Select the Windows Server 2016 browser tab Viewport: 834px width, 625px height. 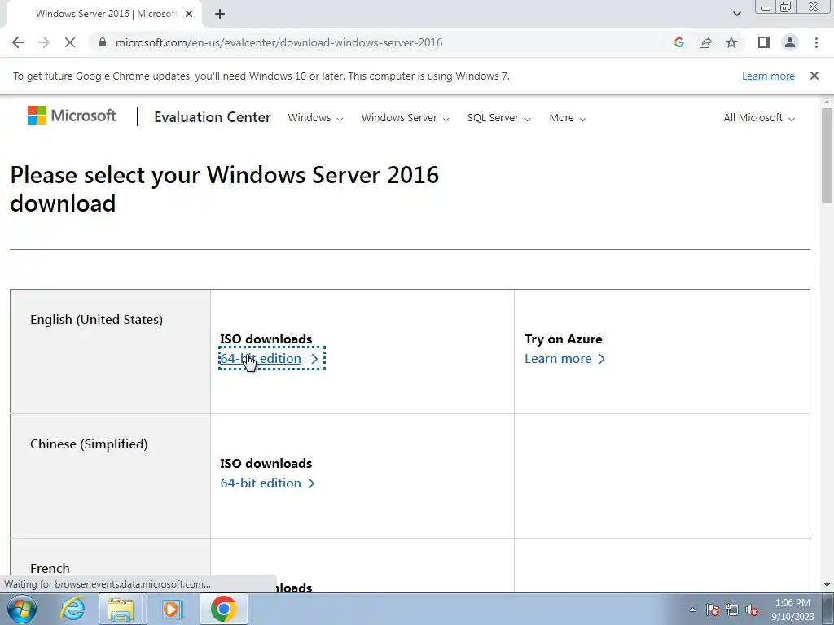(x=106, y=14)
